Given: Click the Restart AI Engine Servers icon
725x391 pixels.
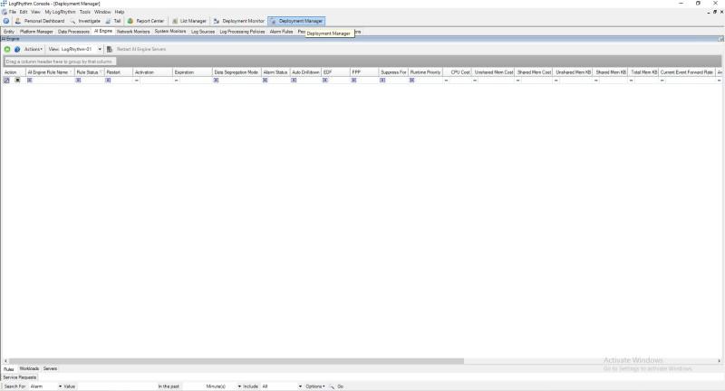Looking at the screenshot, I should [x=110, y=49].
